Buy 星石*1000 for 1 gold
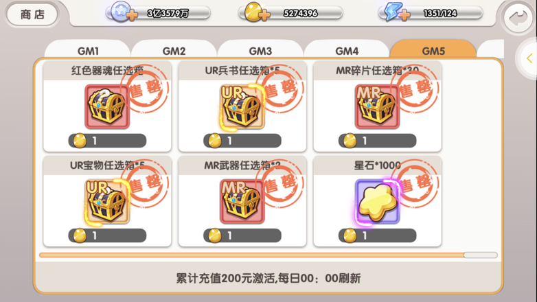537x302 pixels. (x=378, y=235)
